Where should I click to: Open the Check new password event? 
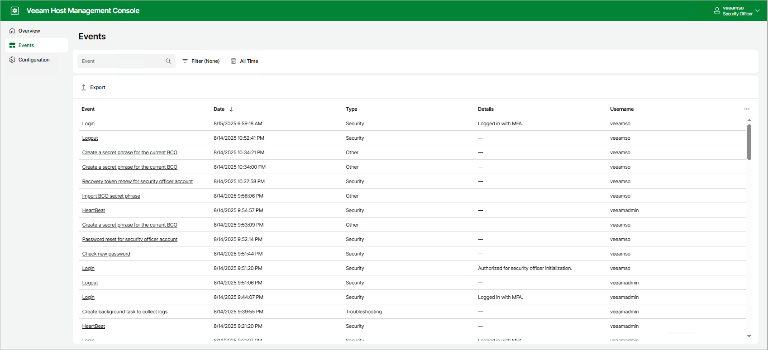pos(106,254)
